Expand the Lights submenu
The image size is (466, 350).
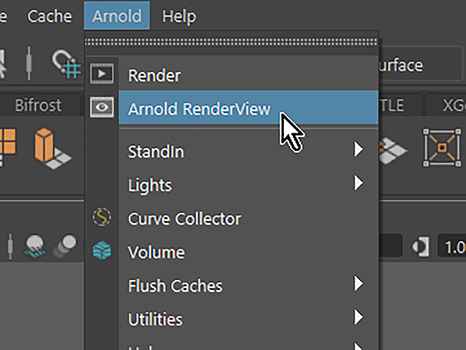point(248,185)
